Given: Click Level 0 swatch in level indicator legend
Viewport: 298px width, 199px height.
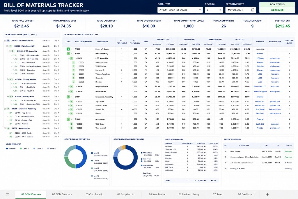Looking at the screenshot, I should tap(7, 149).
